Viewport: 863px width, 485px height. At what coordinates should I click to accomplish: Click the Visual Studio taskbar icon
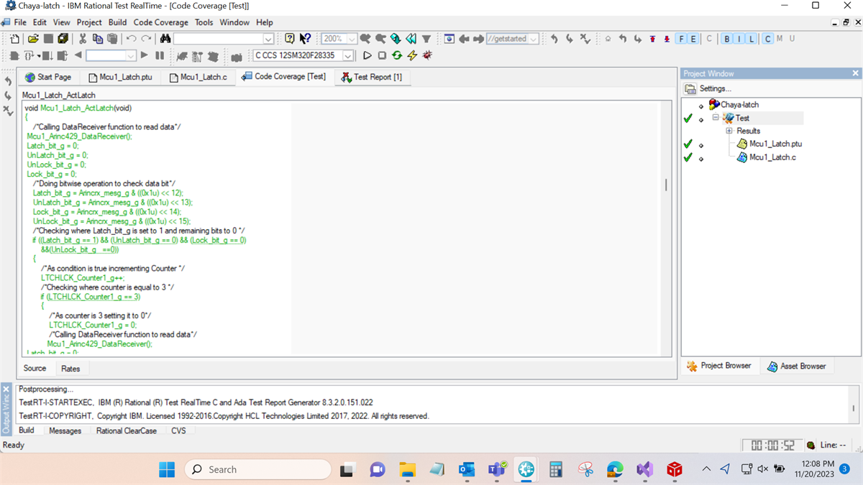[x=644, y=469]
